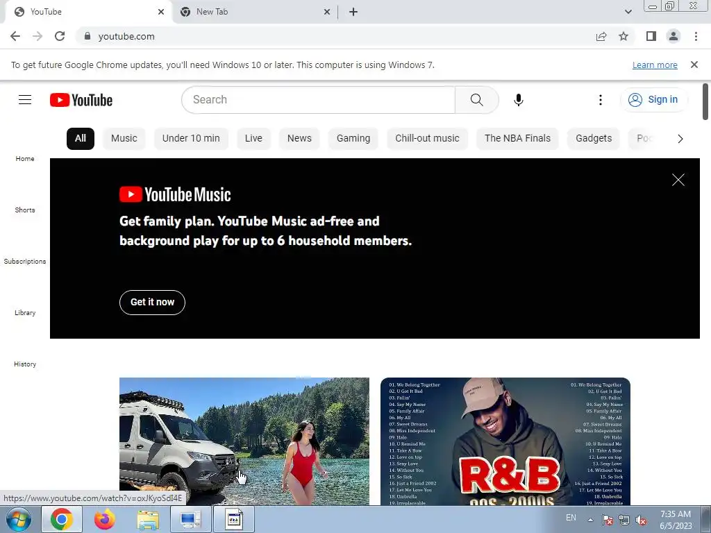Image resolution: width=711 pixels, height=533 pixels.
Task: Click the network tray icon
Action: 624,520
